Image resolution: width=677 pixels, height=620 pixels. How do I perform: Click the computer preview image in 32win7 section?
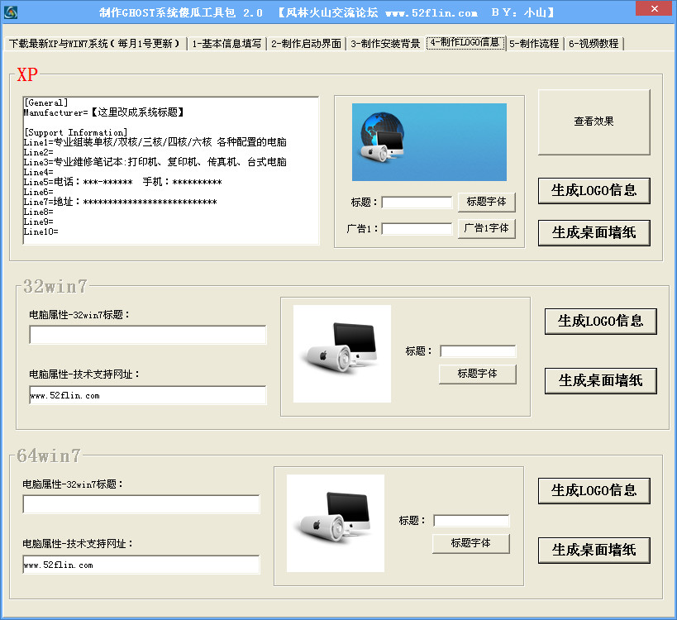click(x=341, y=353)
